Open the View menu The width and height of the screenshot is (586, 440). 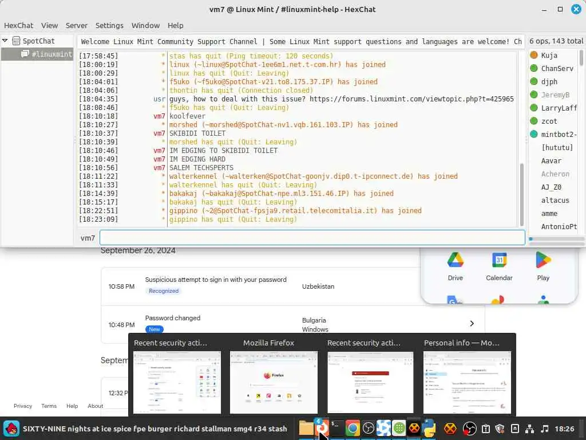[x=49, y=25]
